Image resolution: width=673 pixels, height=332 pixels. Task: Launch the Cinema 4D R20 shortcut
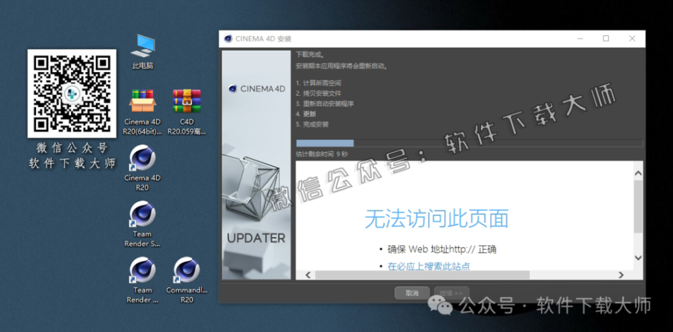coord(143,167)
